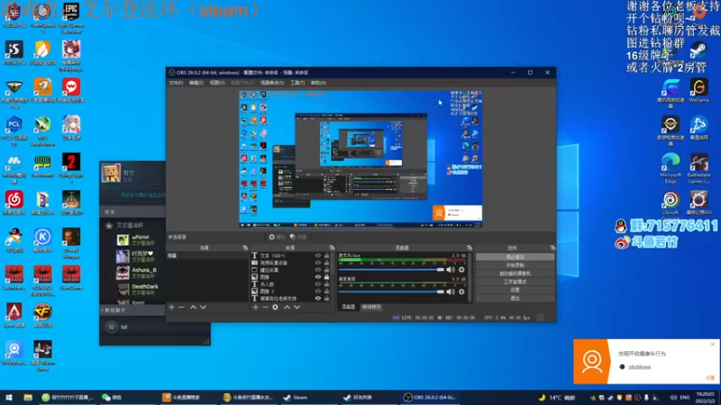Open Dread Hunger desktop icon
Image resolution: width=721 pixels, height=405 pixels.
71,243
